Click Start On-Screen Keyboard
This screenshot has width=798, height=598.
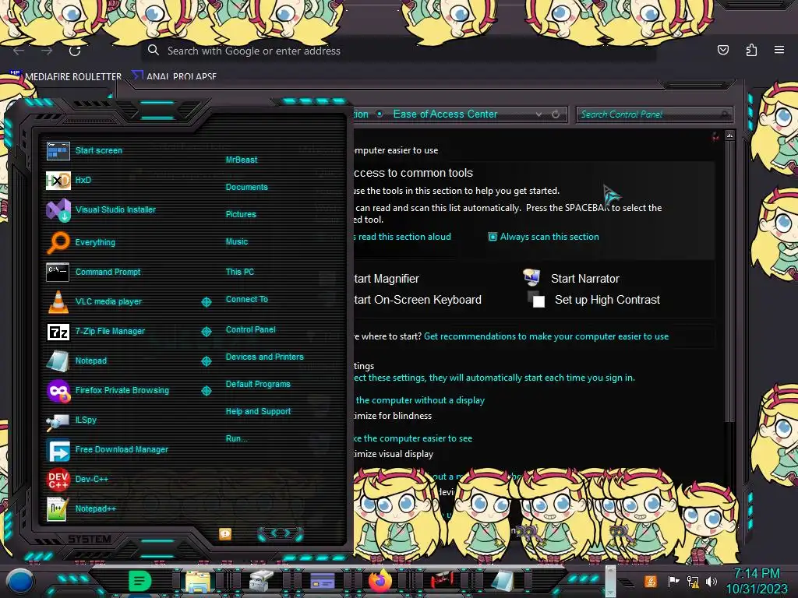418,300
